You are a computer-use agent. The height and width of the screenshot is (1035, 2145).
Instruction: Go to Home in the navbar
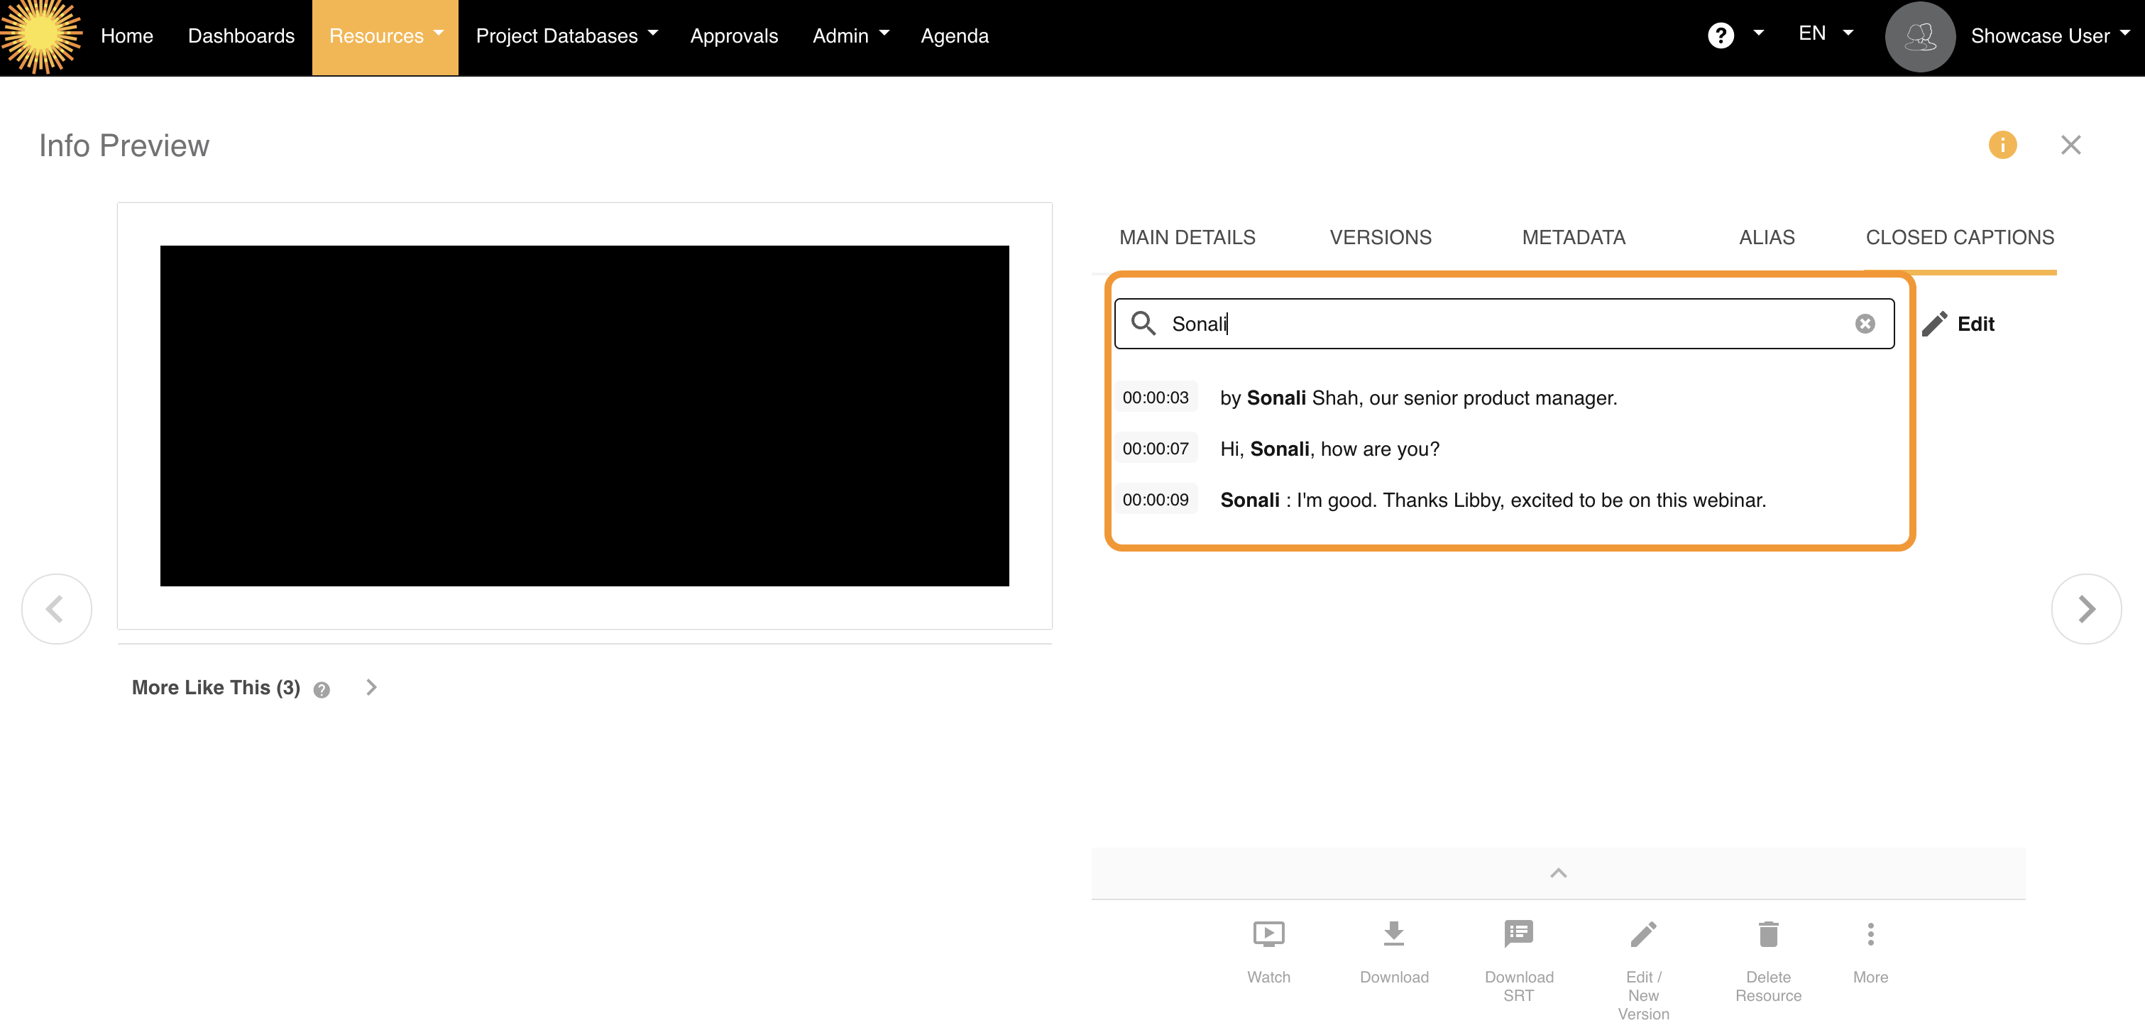tap(126, 35)
